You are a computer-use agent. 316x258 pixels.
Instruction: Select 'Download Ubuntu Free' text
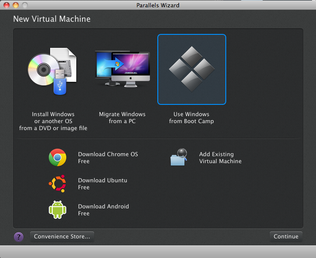point(102,184)
